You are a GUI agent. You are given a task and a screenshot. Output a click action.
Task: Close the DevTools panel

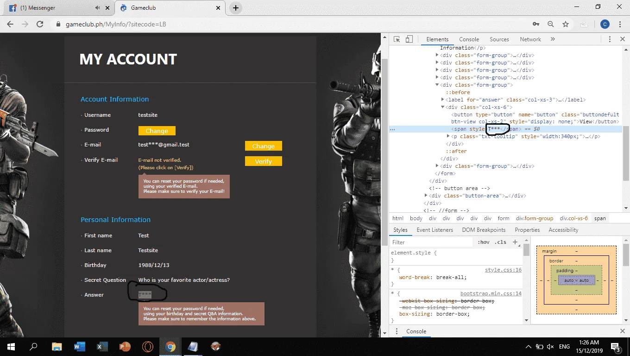(x=622, y=39)
